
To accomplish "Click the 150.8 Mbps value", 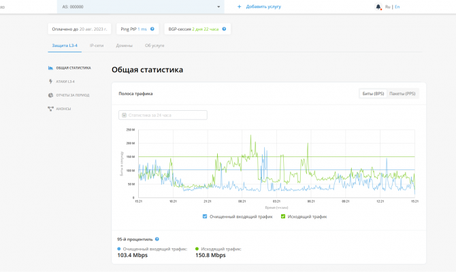I will point(210,255).
